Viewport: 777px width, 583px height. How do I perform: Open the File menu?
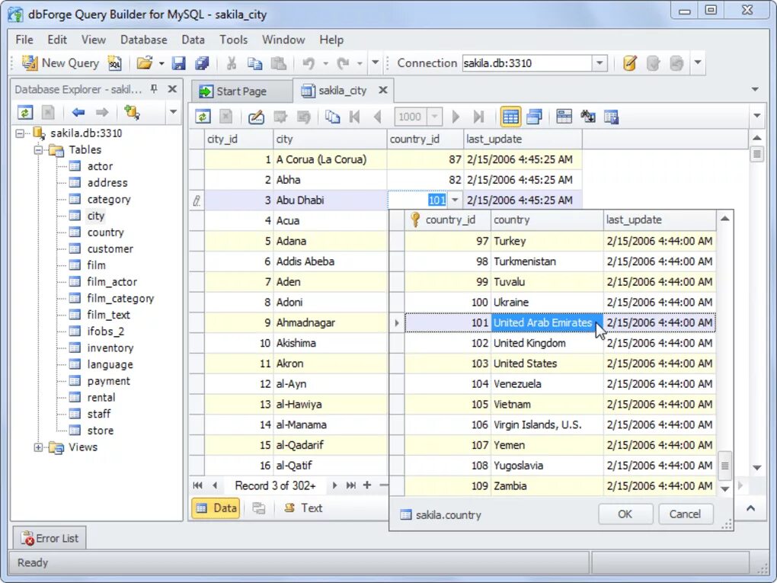24,40
